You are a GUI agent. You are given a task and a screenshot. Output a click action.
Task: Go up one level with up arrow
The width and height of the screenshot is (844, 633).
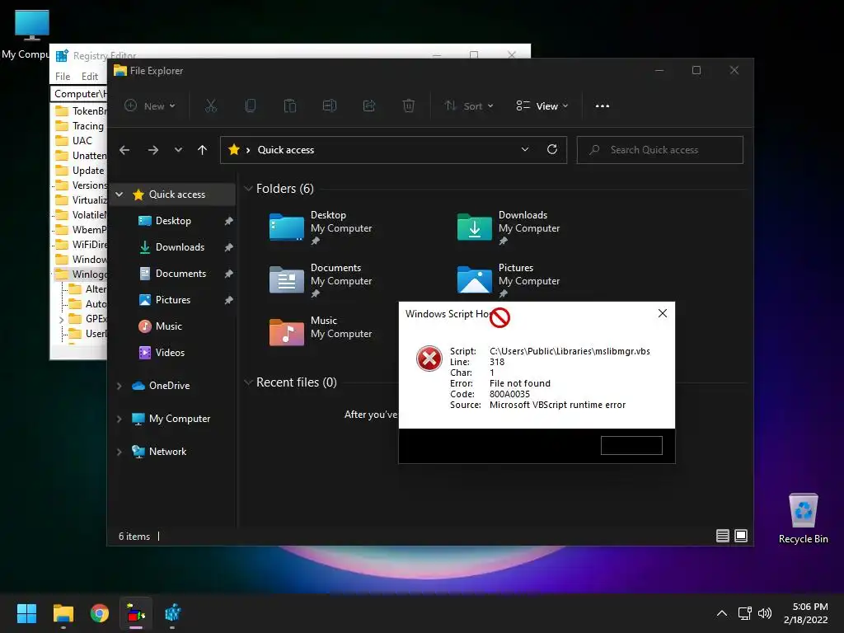click(203, 150)
